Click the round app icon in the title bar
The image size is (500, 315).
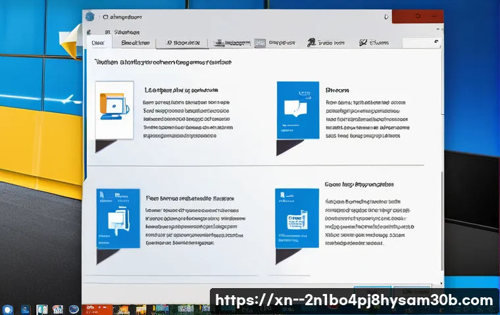click(x=89, y=16)
